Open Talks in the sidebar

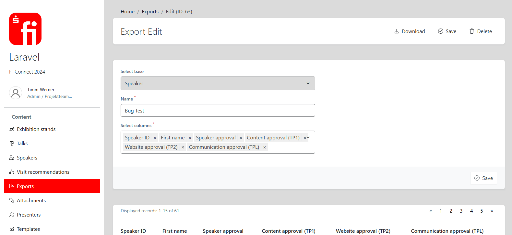[x=52, y=143]
